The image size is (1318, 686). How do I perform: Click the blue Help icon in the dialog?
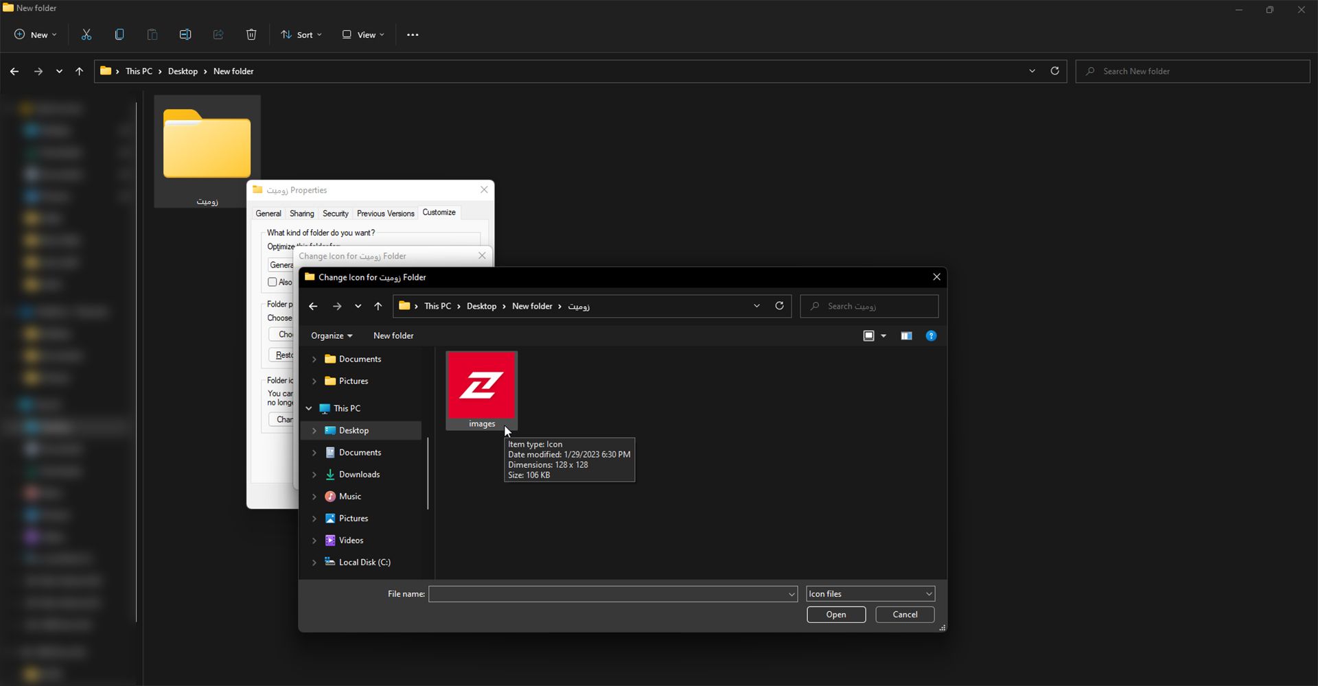point(931,336)
